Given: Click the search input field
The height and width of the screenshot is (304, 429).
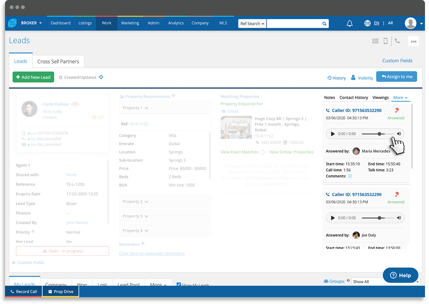Looking at the screenshot, I should click(x=293, y=23).
